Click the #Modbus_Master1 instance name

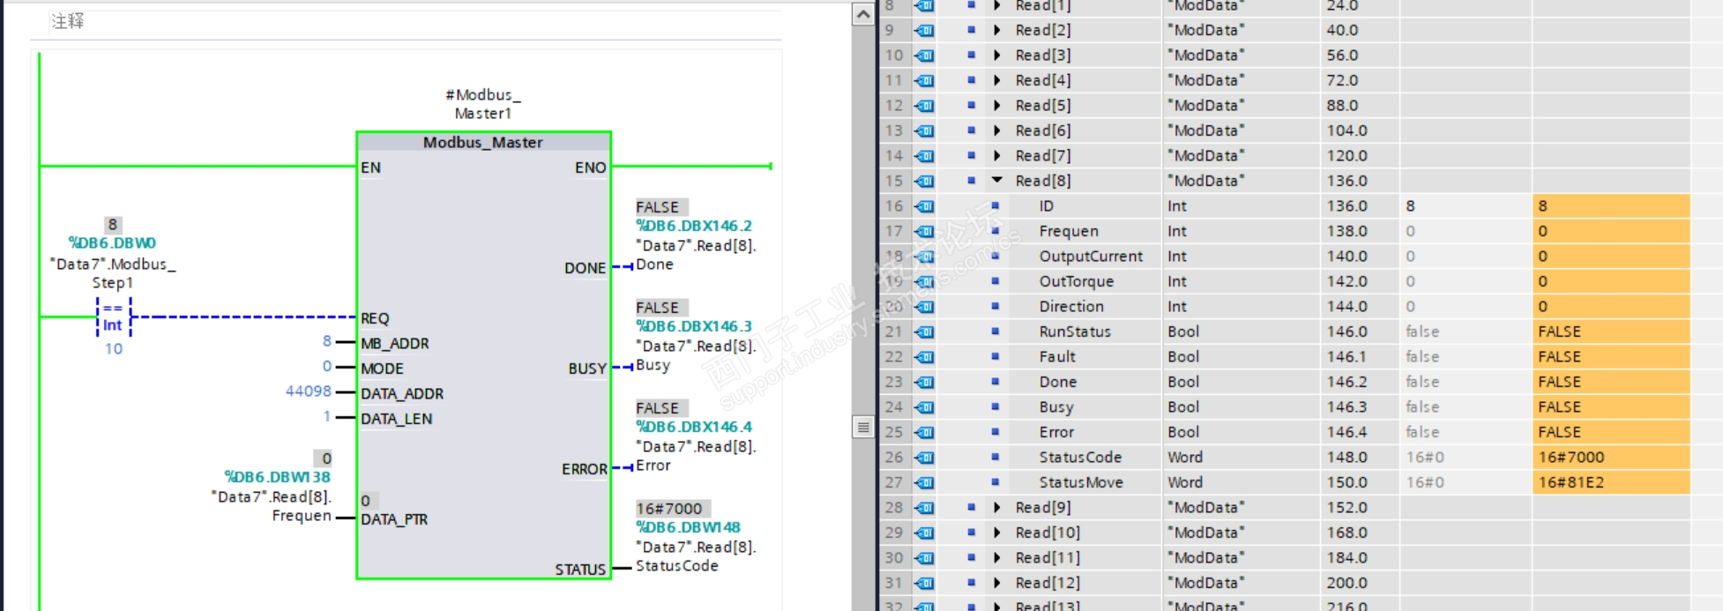tap(482, 104)
